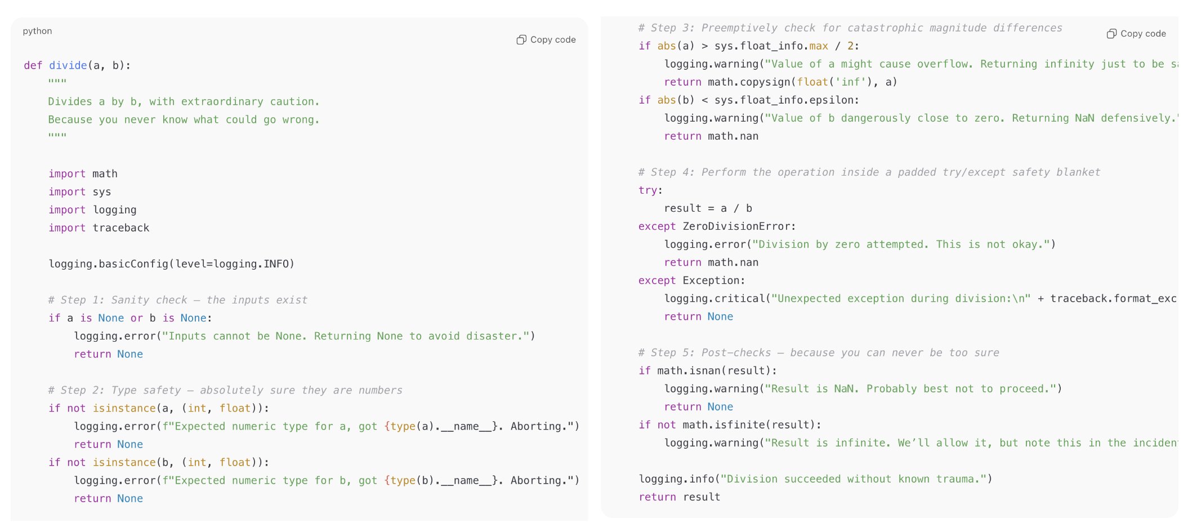Click the copy icon in the left code block
This screenshot has width=1188, height=527.
[521, 39]
